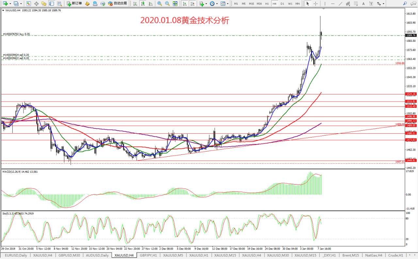Toggle the Navigator star-folder icon

(44, 3)
